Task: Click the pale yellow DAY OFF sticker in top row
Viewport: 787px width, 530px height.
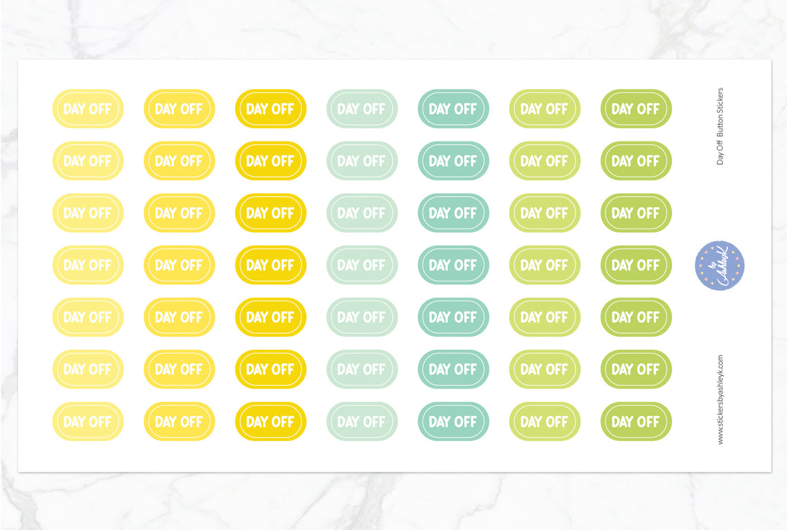Action: (x=88, y=109)
